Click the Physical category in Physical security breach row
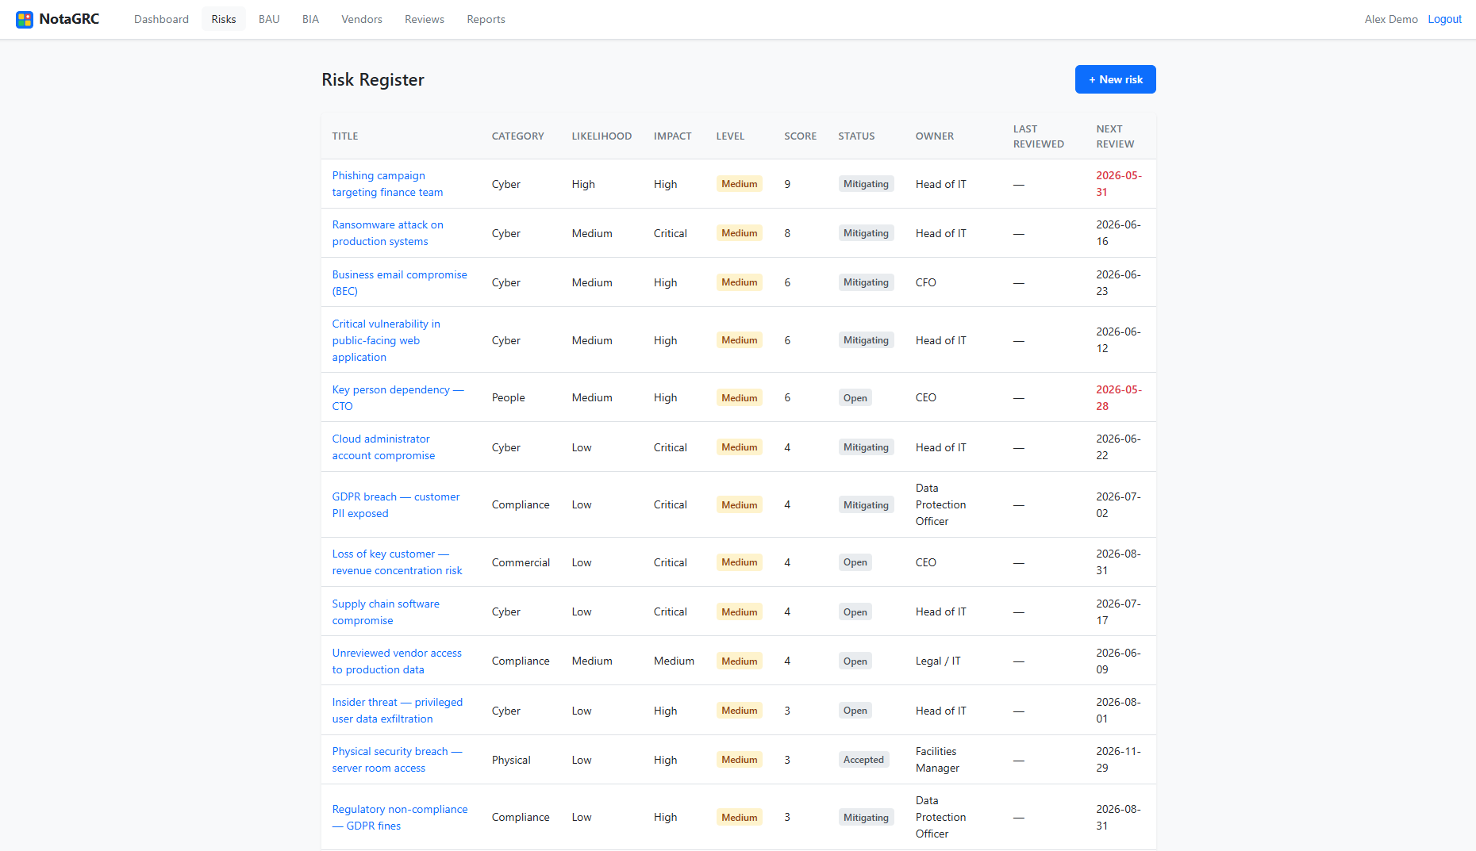1476x851 pixels. (x=511, y=760)
